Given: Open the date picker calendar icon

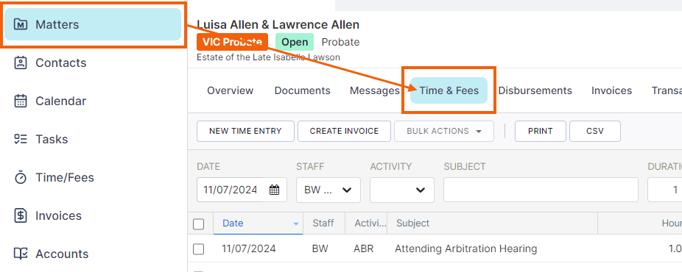Looking at the screenshot, I should point(274,190).
